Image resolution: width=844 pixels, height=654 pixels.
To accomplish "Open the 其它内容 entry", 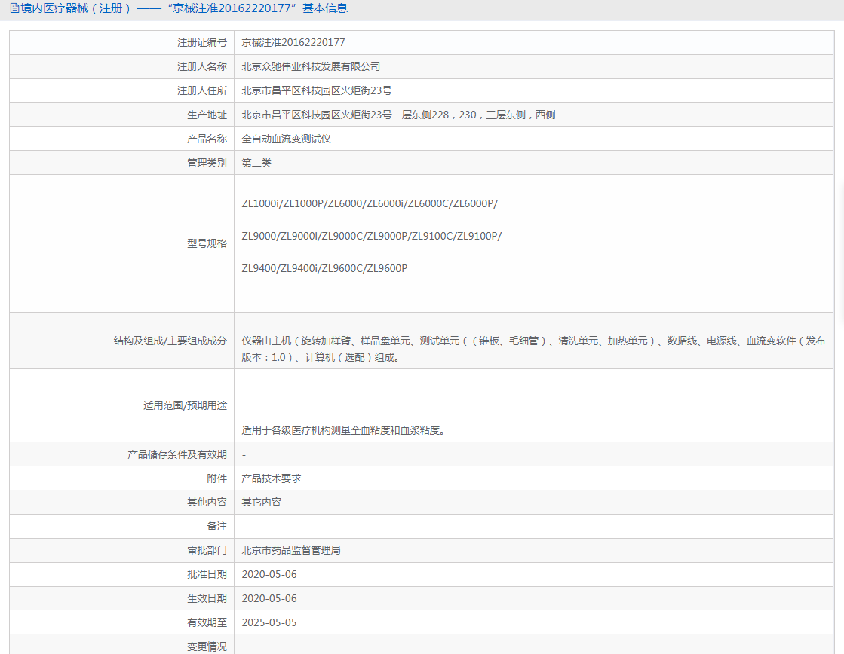I will (262, 503).
